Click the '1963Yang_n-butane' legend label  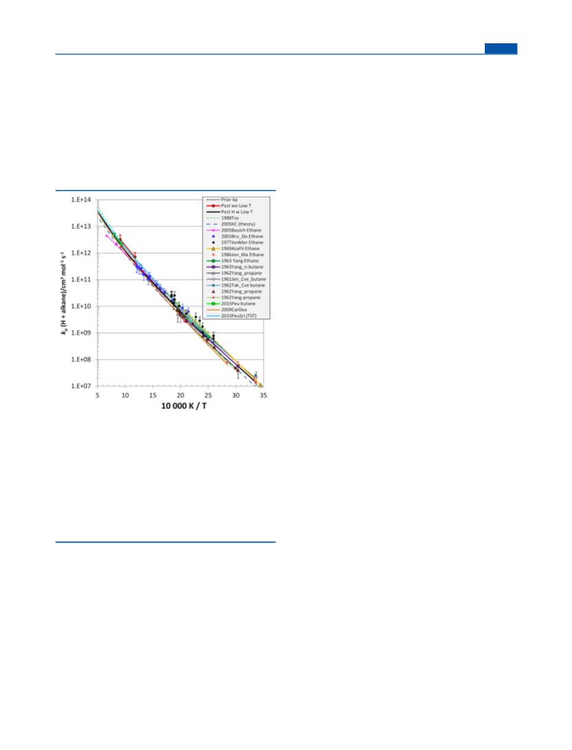click(x=242, y=267)
